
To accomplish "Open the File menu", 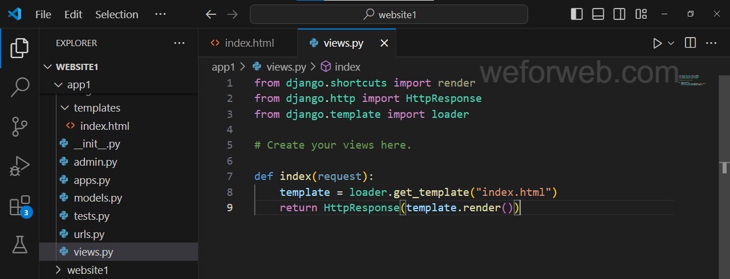I will click(43, 14).
